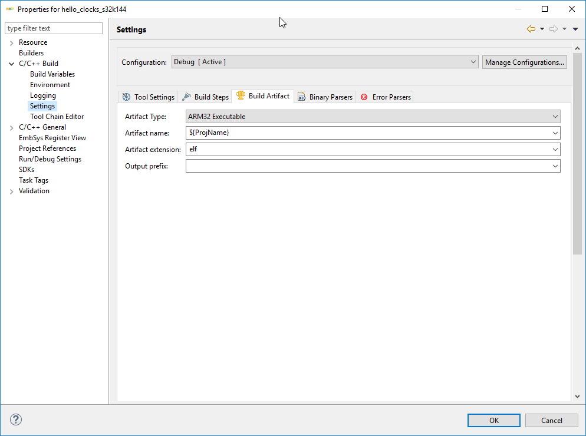This screenshot has width=586, height=436.
Task: Open the Configuration dropdown
Action: point(325,62)
